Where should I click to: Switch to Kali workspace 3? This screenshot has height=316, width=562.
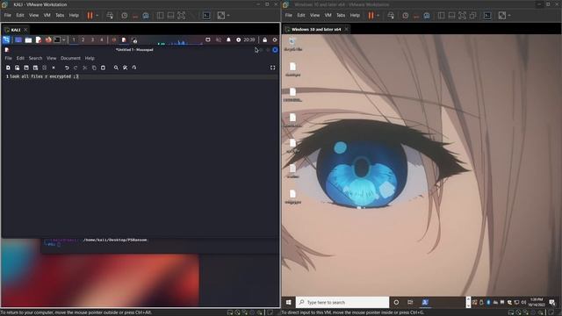point(92,39)
